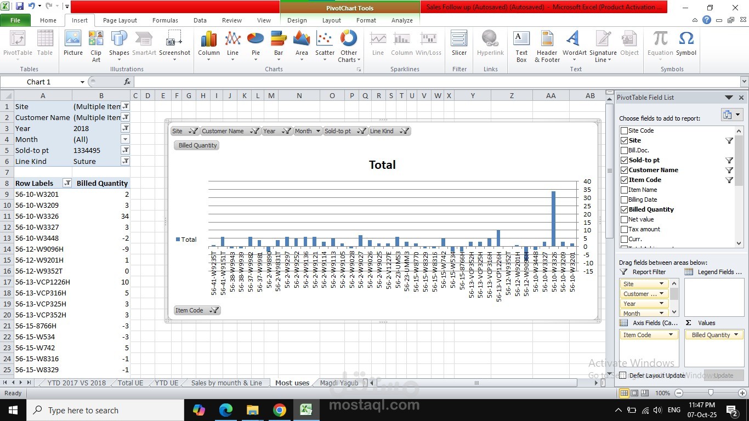The height and width of the screenshot is (421, 749).
Task: Expand the Name Box dropdown arrow
Action: point(82,82)
